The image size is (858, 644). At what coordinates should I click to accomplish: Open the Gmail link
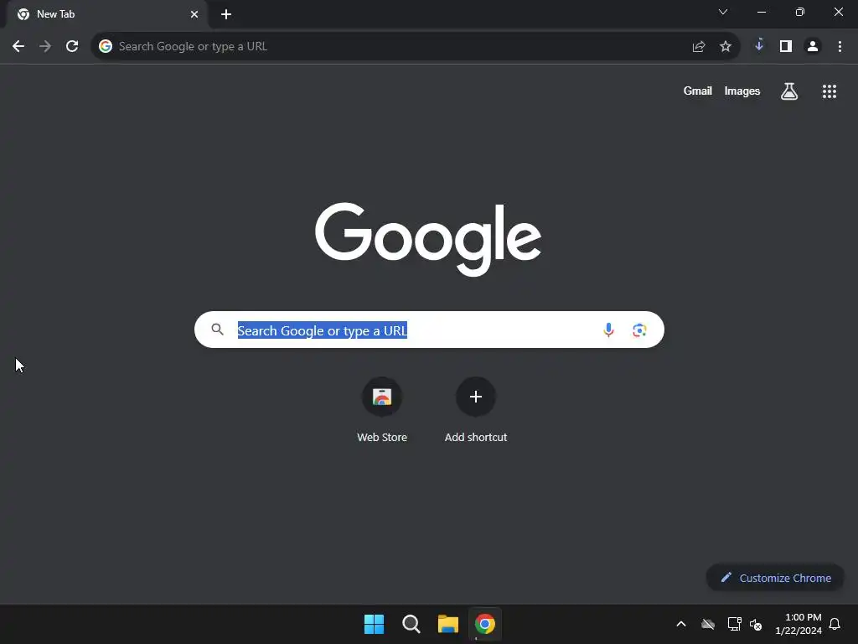coord(698,91)
